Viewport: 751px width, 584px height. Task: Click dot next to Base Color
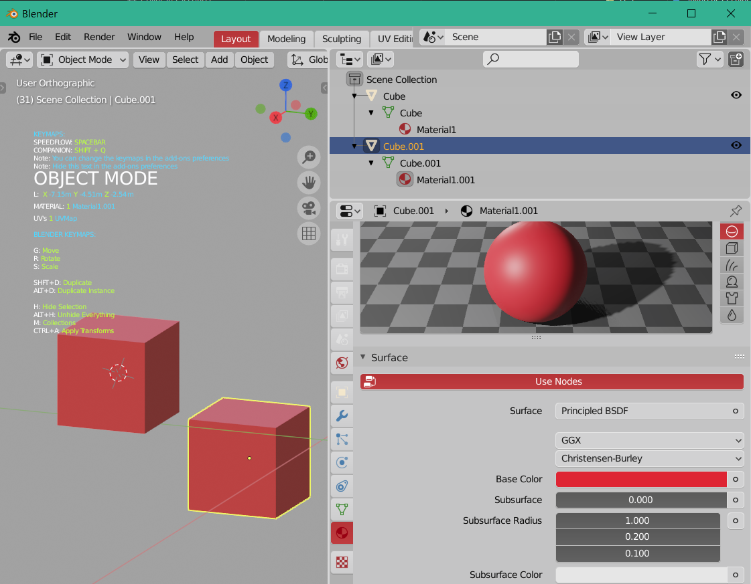click(735, 479)
